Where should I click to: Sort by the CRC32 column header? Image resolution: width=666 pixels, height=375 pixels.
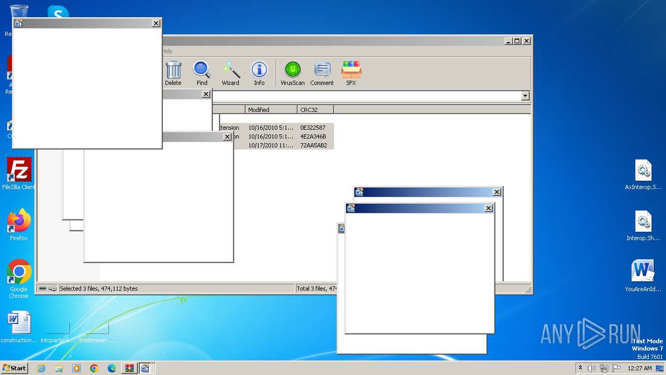pyautogui.click(x=315, y=109)
